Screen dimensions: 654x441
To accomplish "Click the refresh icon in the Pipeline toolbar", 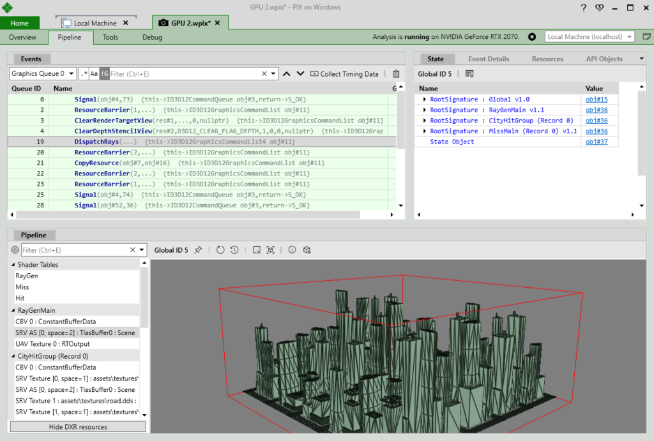I will [220, 250].
